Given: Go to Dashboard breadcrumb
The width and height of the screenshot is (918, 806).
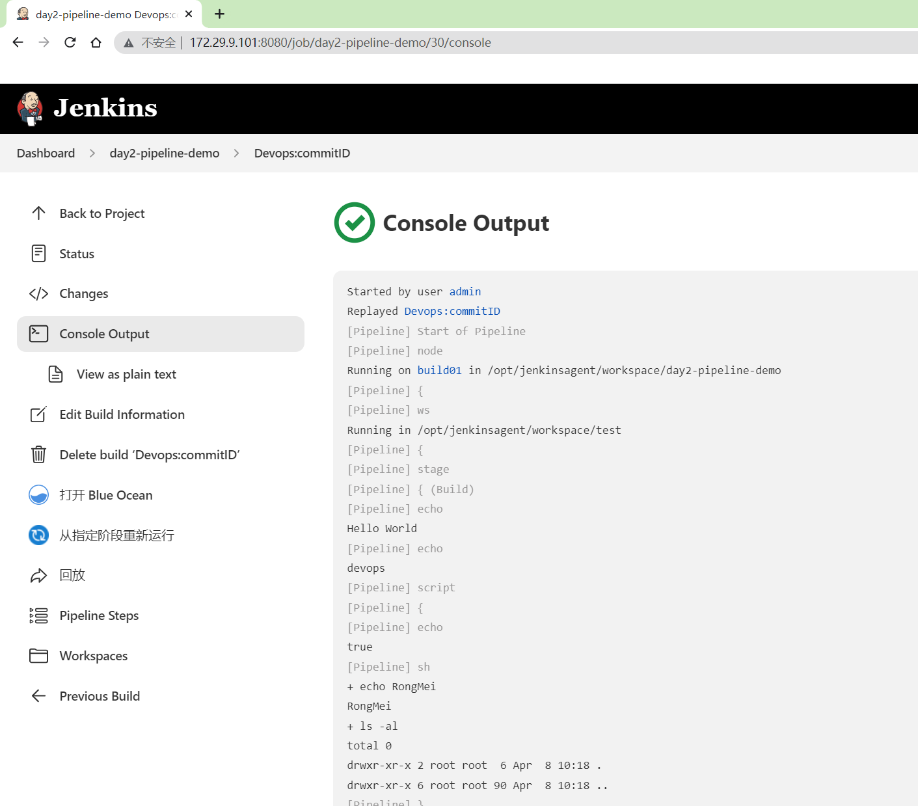Looking at the screenshot, I should tap(46, 153).
